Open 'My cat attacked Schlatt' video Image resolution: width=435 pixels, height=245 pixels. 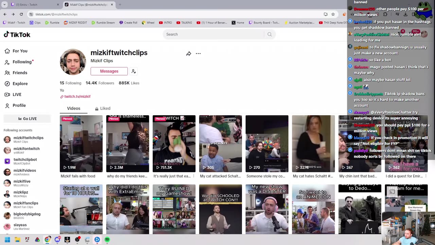(x=221, y=144)
